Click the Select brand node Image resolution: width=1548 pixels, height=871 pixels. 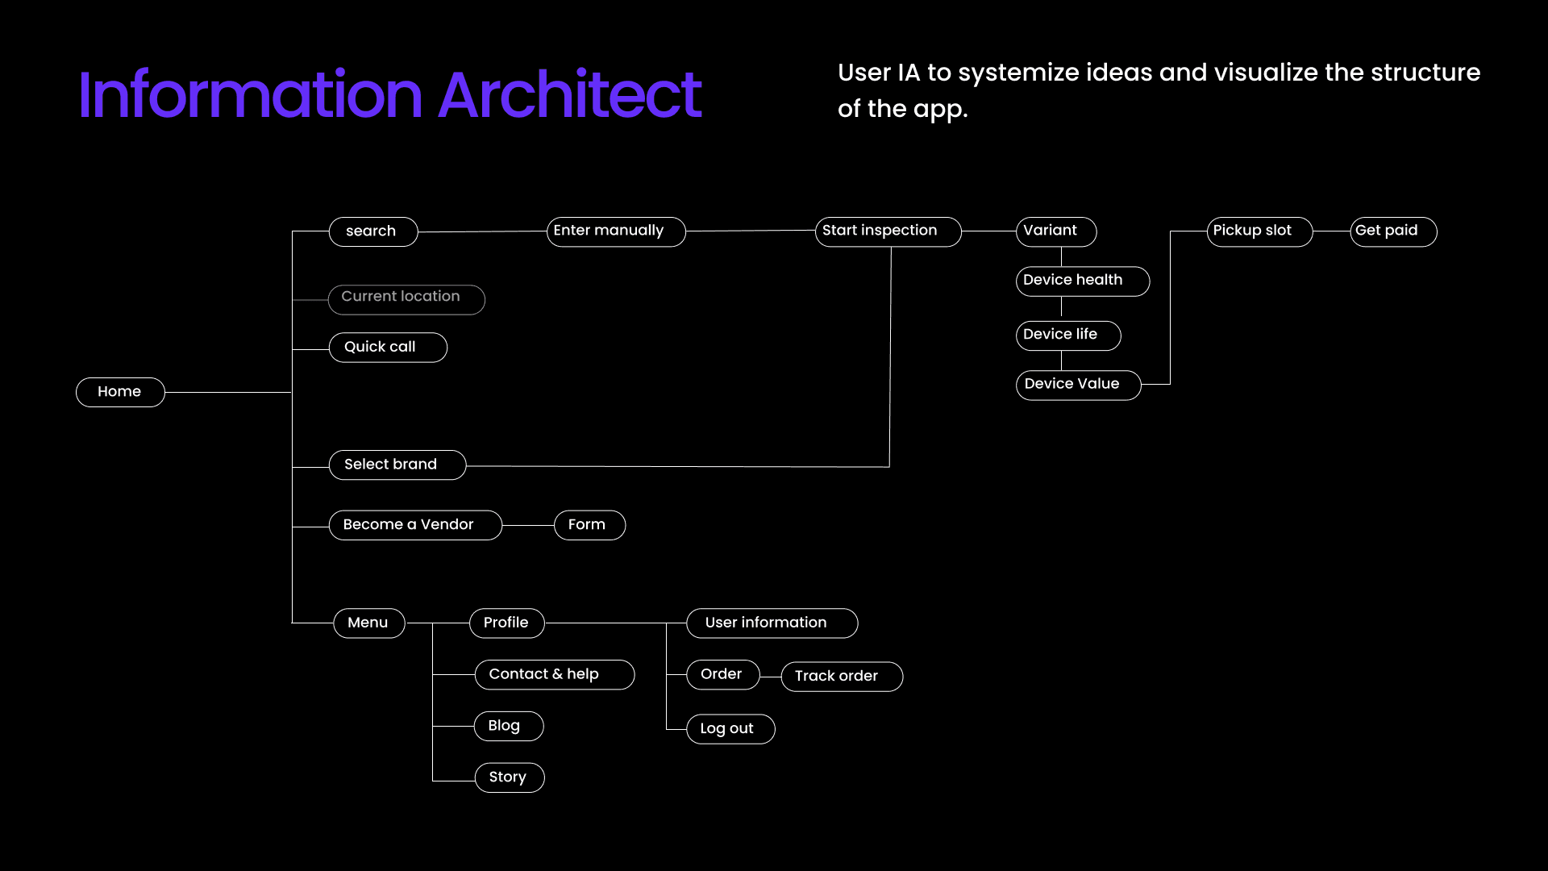[x=397, y=465]
